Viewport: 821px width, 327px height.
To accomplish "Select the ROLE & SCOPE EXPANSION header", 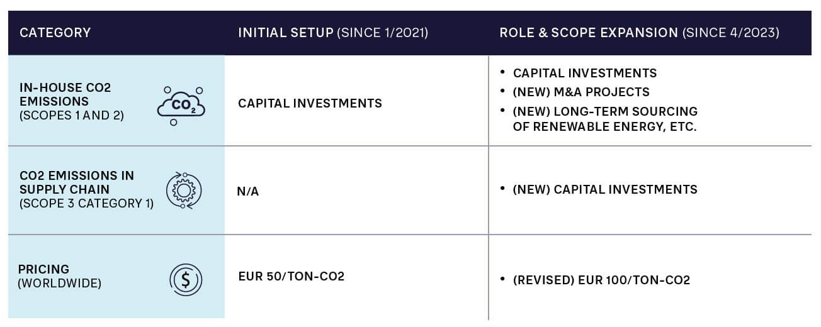I will (x=639, y=33).
